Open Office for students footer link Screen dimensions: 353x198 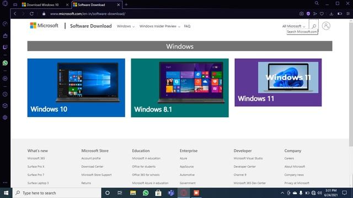click(x=143, y=167)
